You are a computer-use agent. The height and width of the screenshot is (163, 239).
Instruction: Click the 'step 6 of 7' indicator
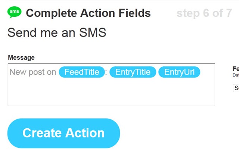tap(204, 13)
